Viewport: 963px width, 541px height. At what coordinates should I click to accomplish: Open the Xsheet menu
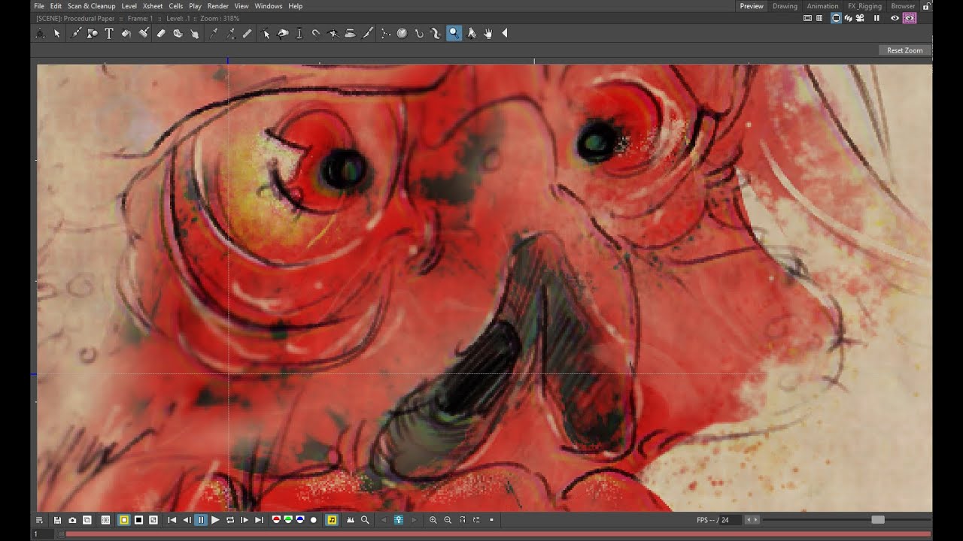point(153,6)
